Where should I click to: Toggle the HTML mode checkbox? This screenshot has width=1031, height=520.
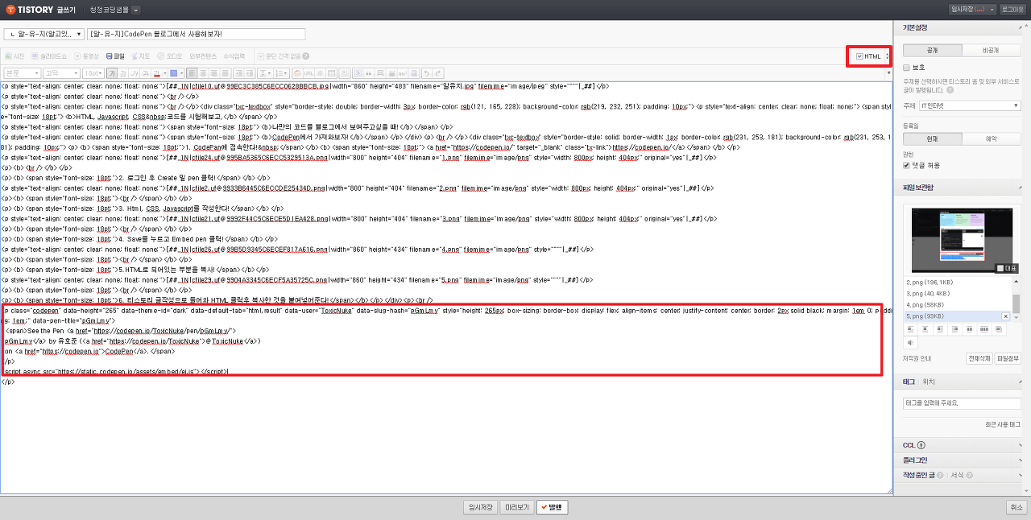click(x=860, y=56)
